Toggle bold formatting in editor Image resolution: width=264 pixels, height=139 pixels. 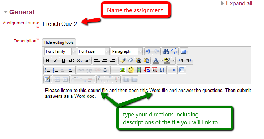coord(48,61)
